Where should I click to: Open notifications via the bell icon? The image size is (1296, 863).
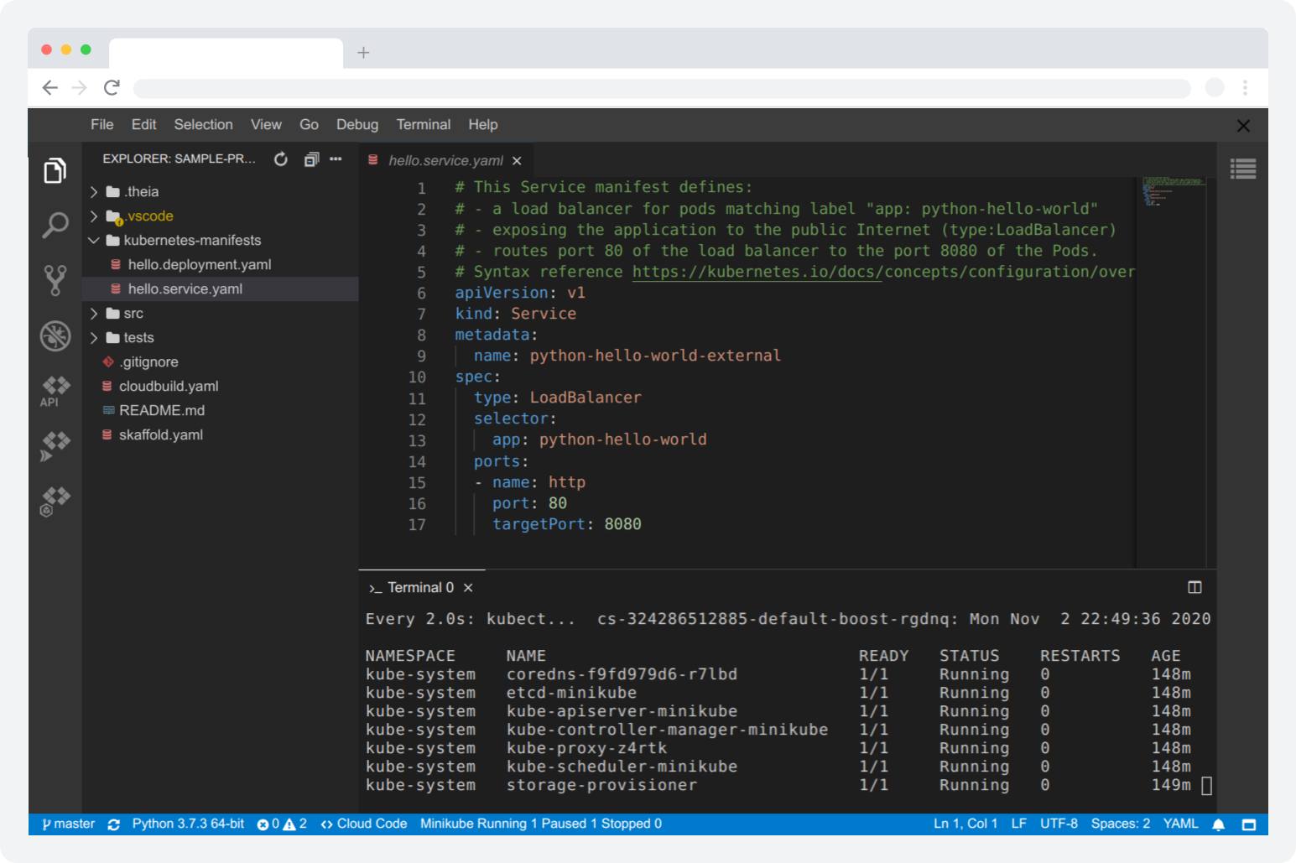pyautogui.click(x=1218, y=824)
